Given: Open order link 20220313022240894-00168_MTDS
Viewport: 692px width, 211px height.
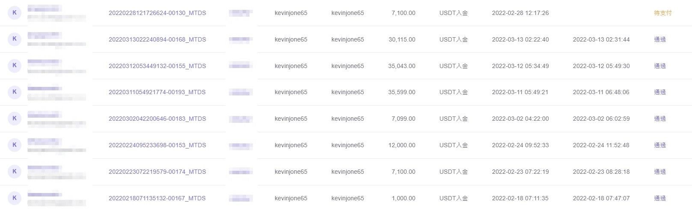Looking at the screenshot, I should click(157, 39).
